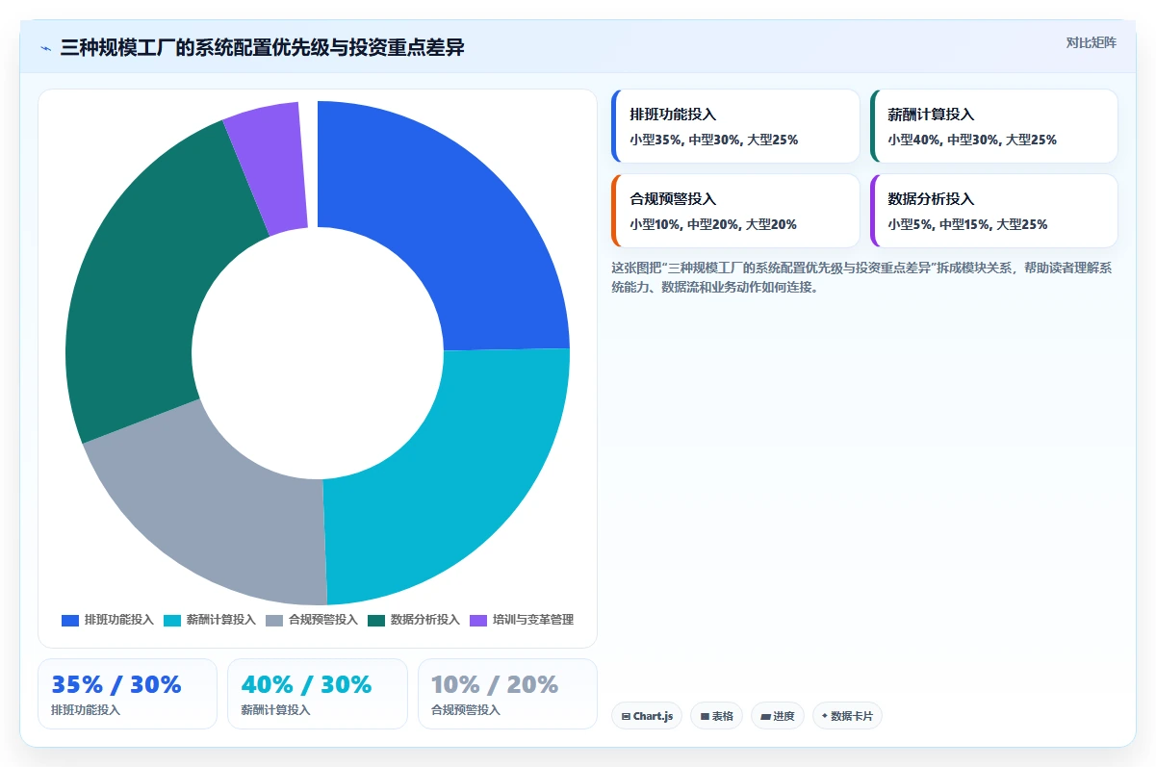Screen dimensions: 1156x767
Task: Click the 40% / 30% stat card
Action: click(318, 694)
